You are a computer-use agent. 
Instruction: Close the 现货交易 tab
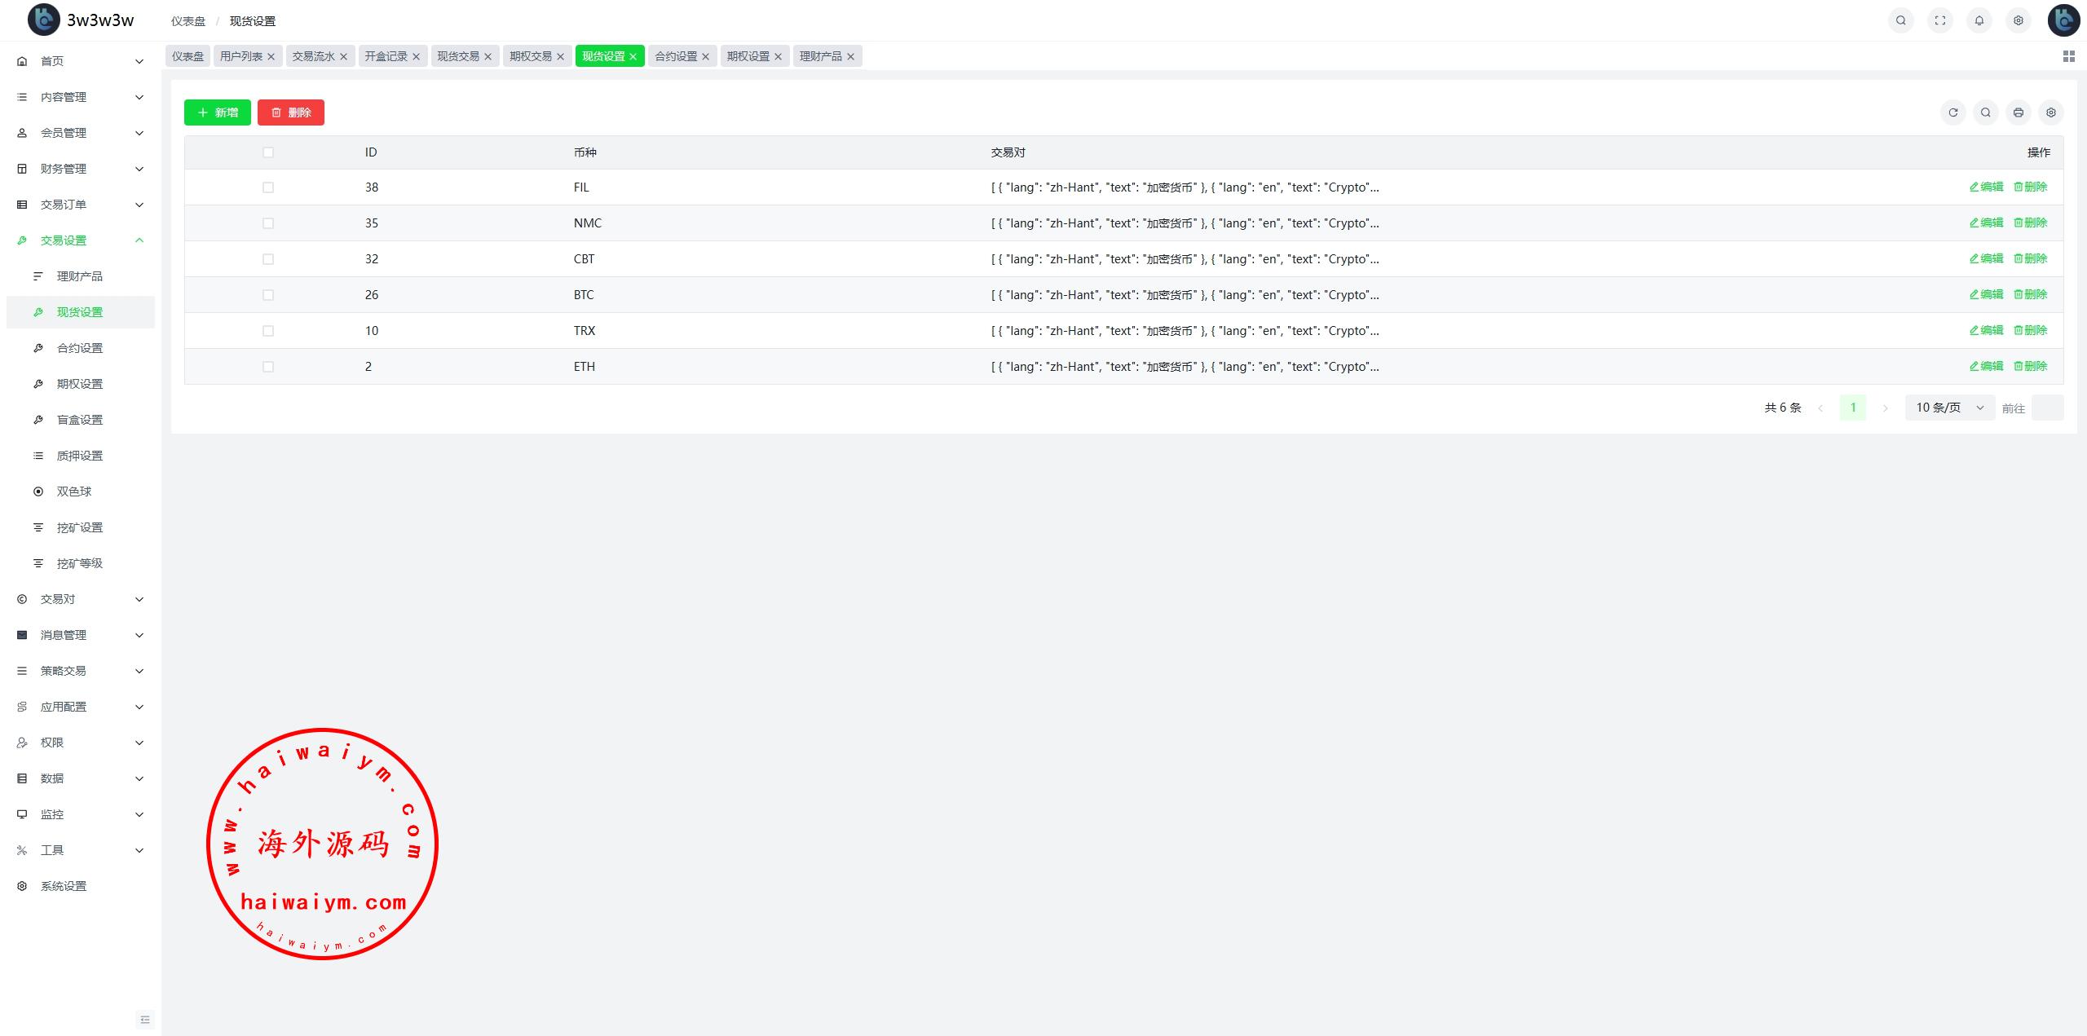[488, 56]
